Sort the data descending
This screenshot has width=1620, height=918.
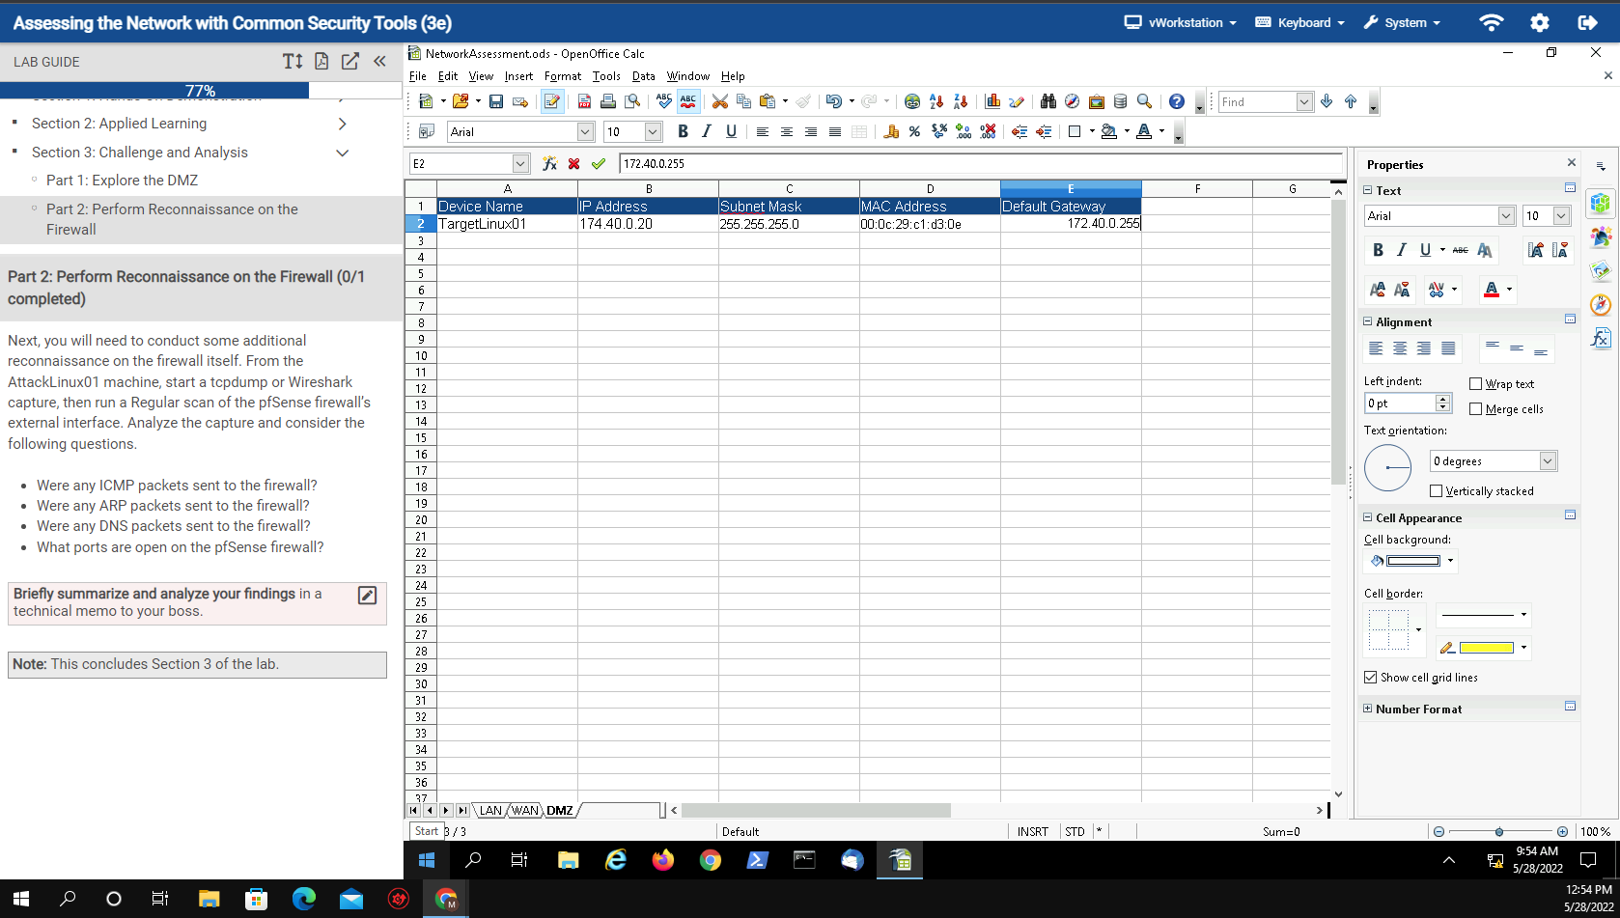pos(961,101)
